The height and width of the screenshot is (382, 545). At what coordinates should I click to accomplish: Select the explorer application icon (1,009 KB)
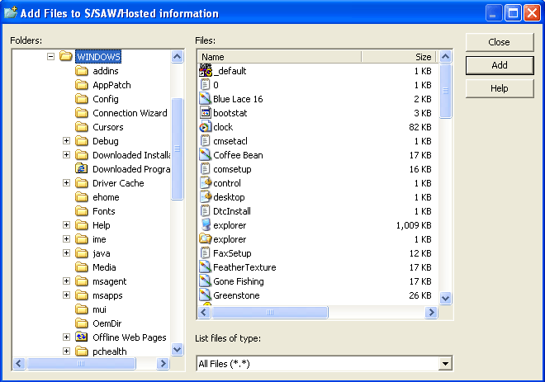click(206, 225)
